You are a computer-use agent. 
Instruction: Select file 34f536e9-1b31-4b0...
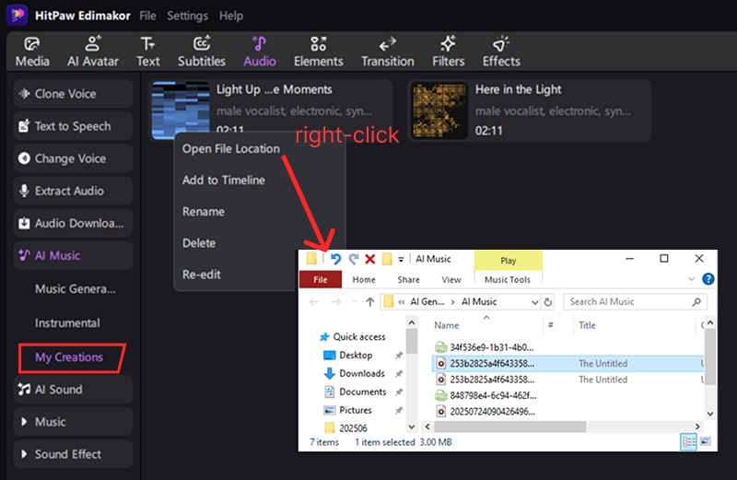pos(485,347)
